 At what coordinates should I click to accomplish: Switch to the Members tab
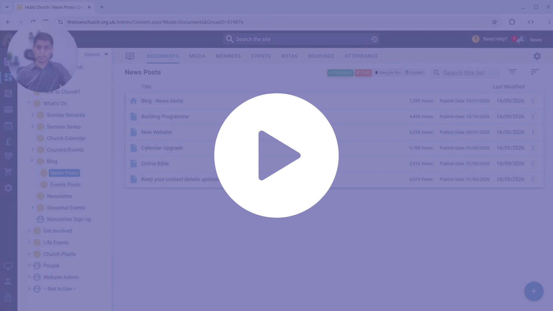(x=228, y=56)
